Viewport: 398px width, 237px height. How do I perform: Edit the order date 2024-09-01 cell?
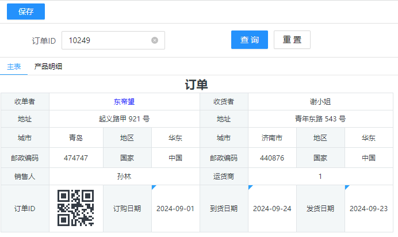[x=175, y=209]
